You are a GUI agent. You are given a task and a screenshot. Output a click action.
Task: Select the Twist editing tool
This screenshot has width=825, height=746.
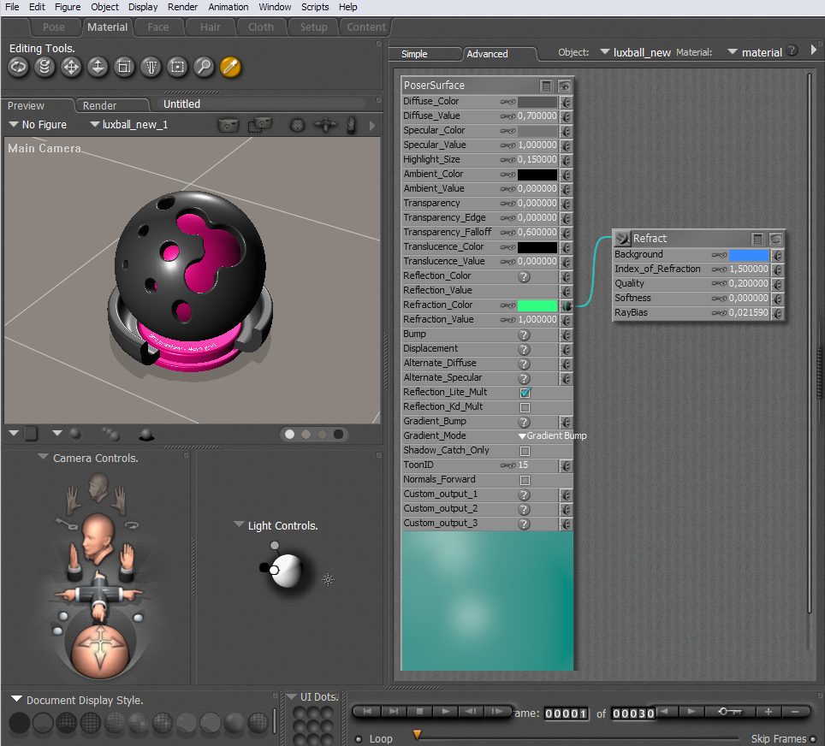pyautogui.click(x=45, y=67)
